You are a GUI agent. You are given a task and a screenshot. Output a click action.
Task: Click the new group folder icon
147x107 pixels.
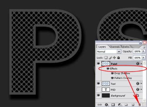[x=126, y=105]
